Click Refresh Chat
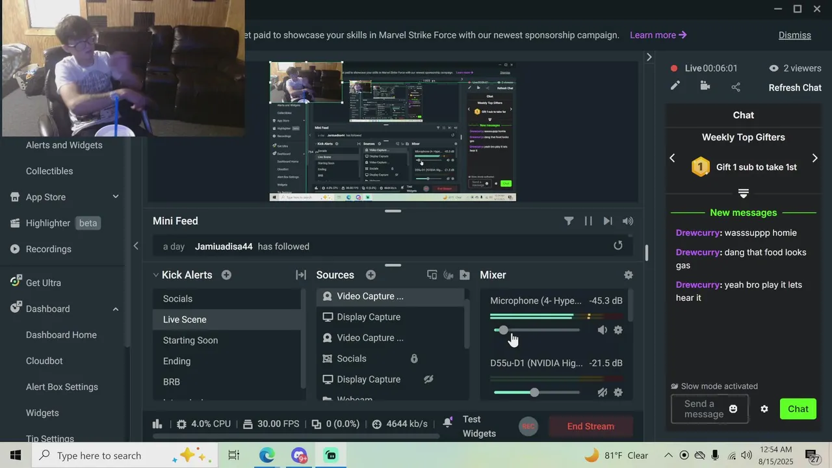Viewport: 832px width, 468px height. pyautogui.click(x=795, y=88)
